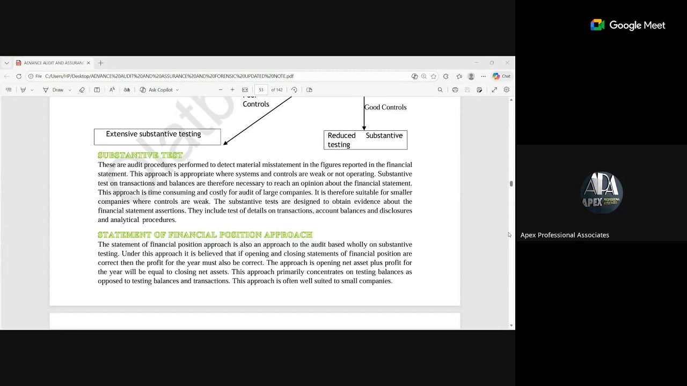
Task: Zoom button in the address bar
Action: [424, 76]
